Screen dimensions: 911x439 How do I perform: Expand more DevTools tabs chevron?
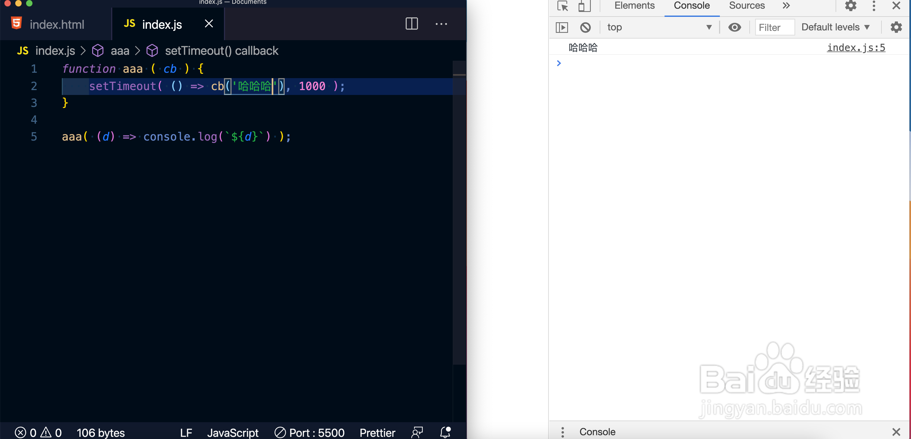click(x=786, y=6)
